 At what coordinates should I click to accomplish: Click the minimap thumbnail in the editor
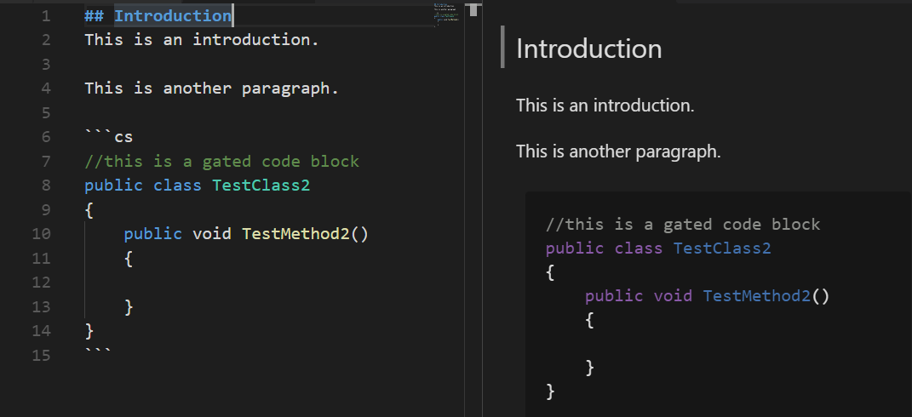[445, 13]
